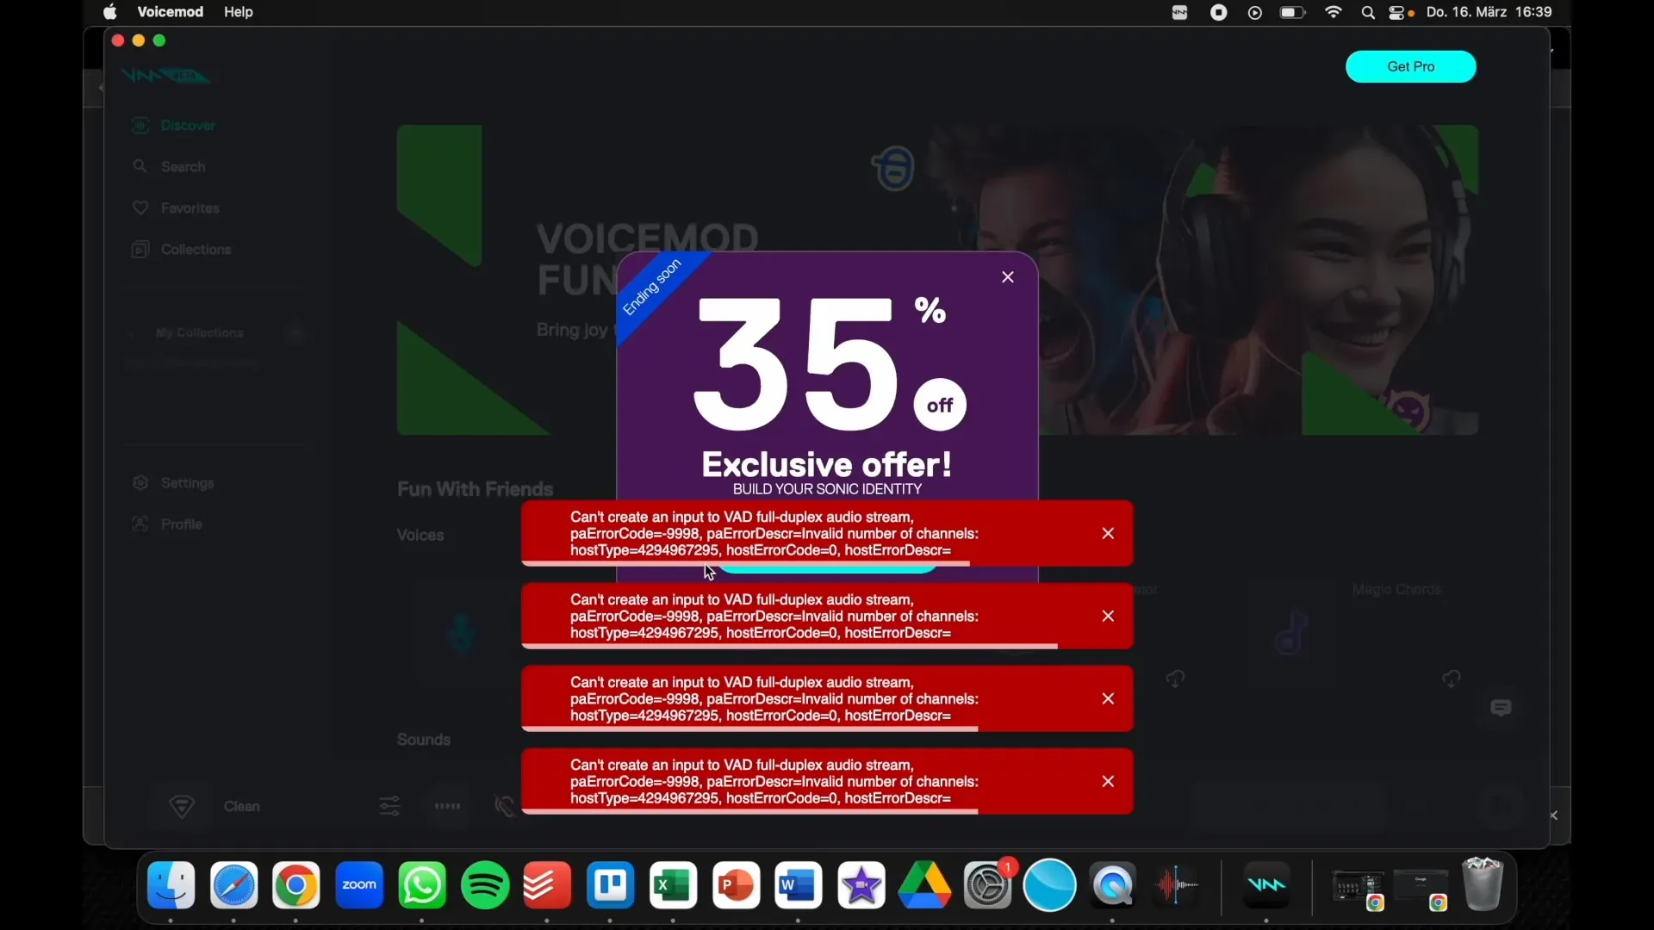Select the Profile icon
This screenshot has height=930, width=1654.
[x=140, y=524]
